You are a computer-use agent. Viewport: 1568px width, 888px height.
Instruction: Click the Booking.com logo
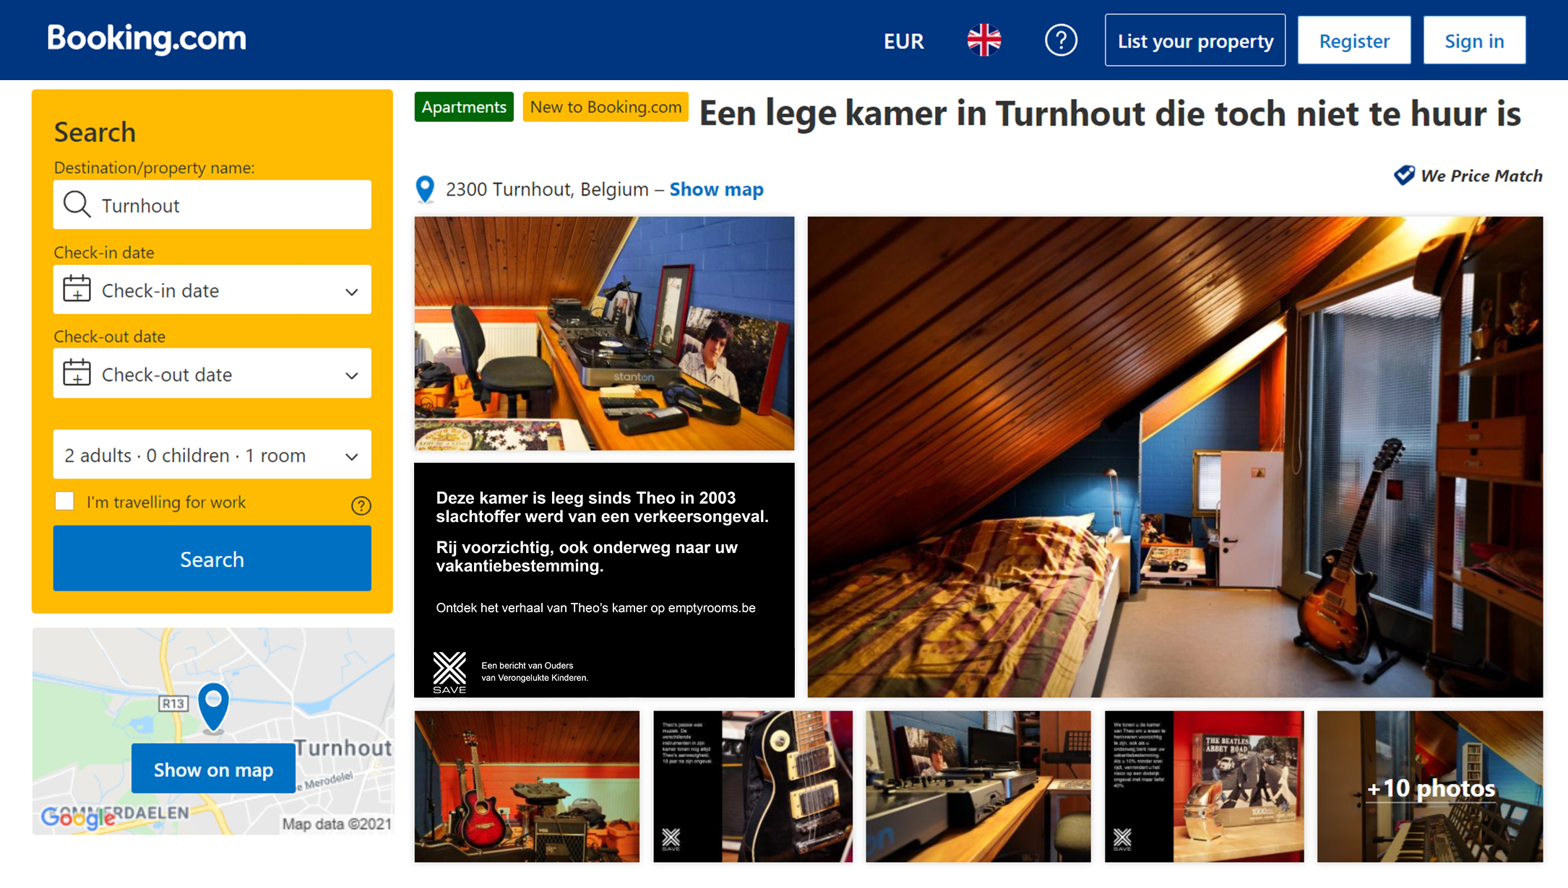pyautogui.click(x=147, y=39)
